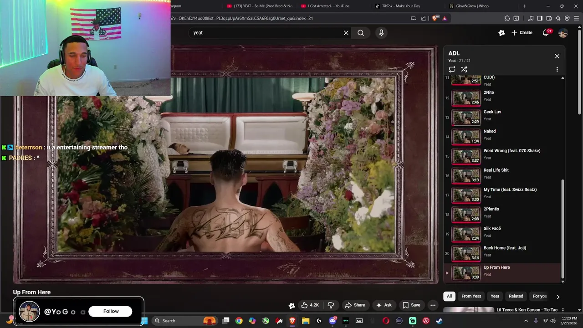Click the gear-star icon beside like button
The width and height of the screenshot is (583, 328).
pyautogui.click(x=292, y=305)
